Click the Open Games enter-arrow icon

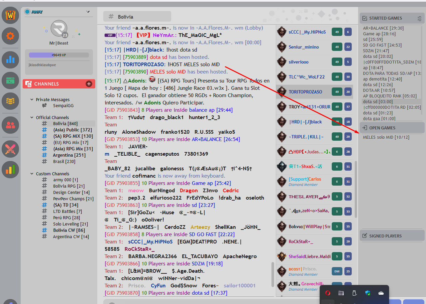tap(365, 128)
